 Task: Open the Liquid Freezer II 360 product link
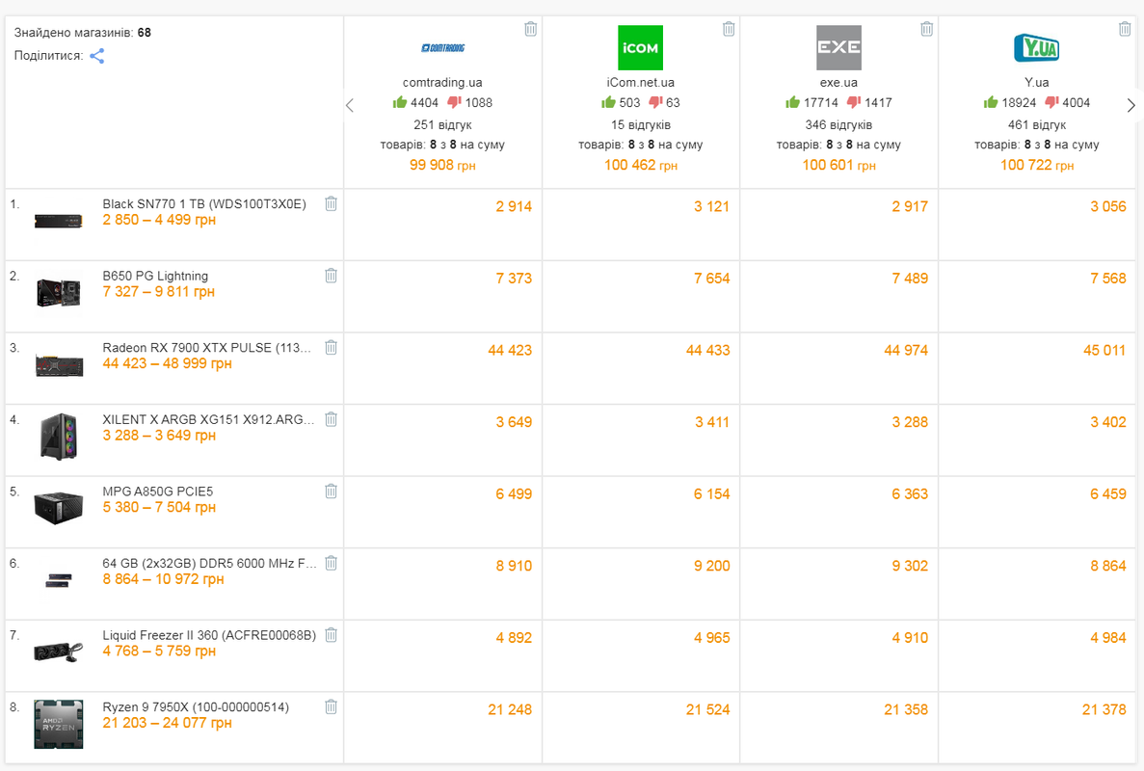click(209, 635)
